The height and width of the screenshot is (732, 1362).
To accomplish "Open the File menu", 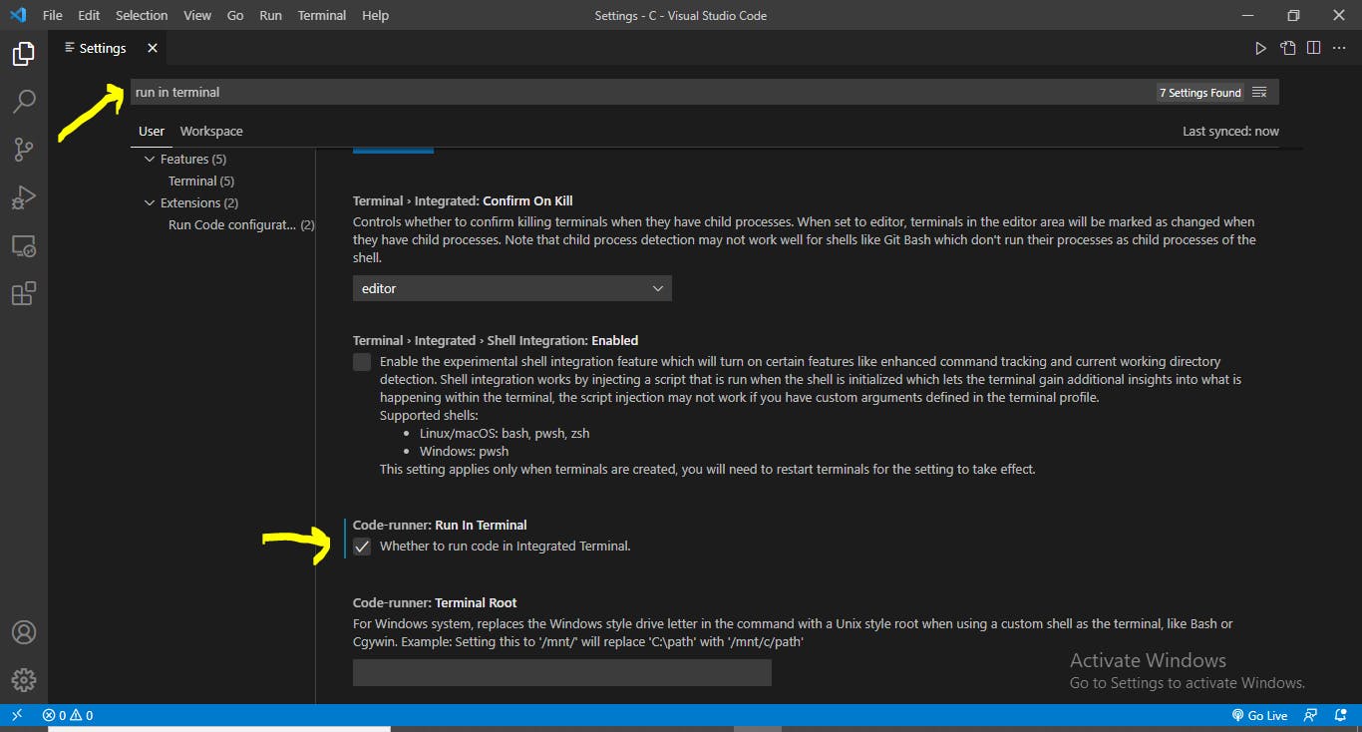I will click(x=53, y=15).
